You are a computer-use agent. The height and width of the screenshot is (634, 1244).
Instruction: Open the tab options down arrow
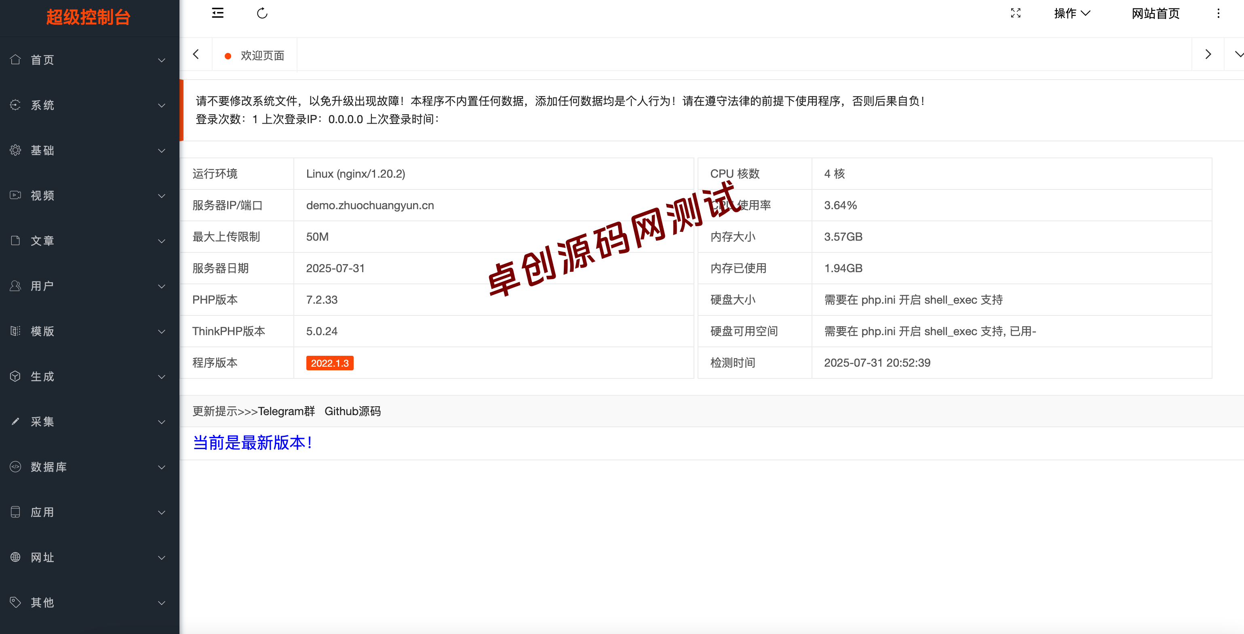pyautogui.click(x=1239, y=55)
